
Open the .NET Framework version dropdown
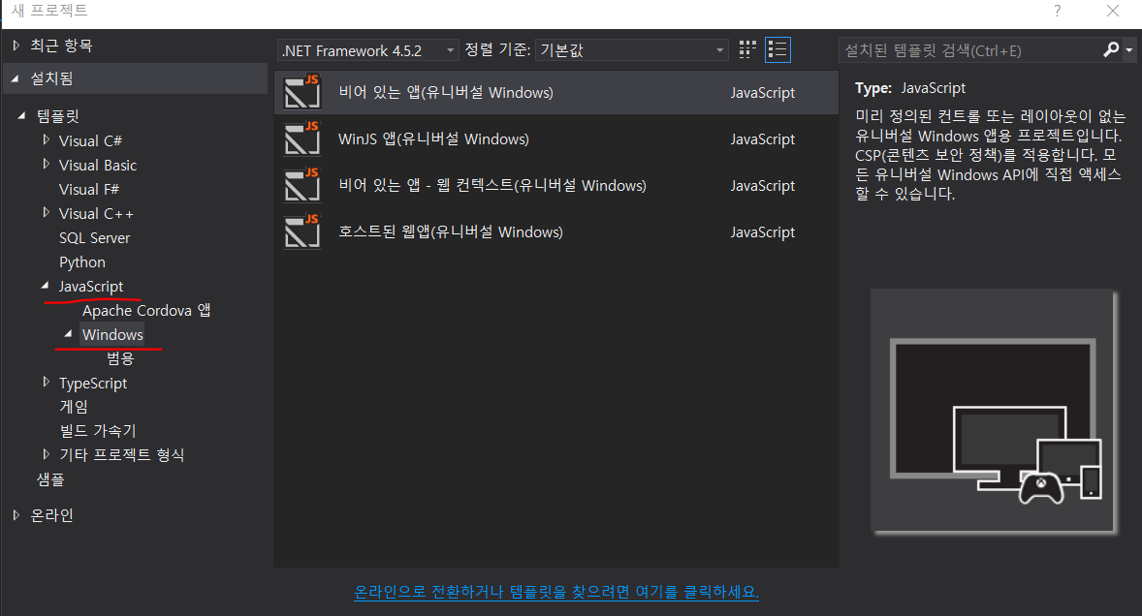pyautogui.click(x=449, y=49)
